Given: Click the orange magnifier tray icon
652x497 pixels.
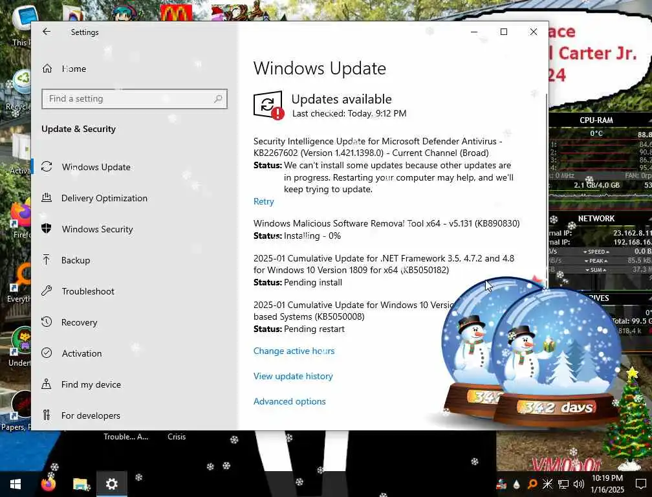Looking at the screenshot, I should [x=532, y=484].
